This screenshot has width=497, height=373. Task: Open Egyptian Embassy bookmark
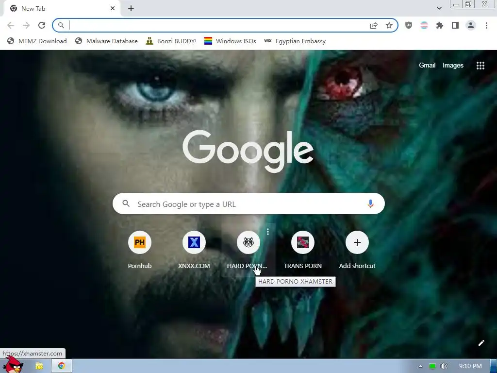[x=295, y=41]
